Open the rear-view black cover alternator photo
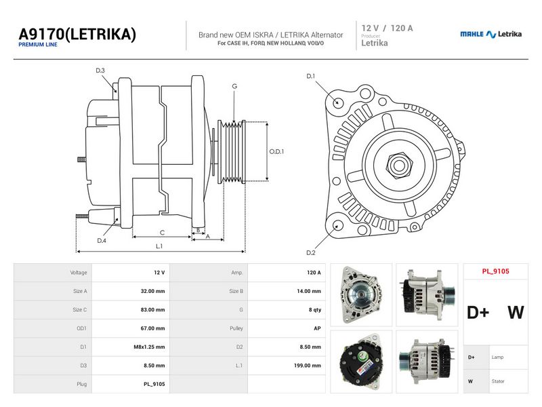 [361, 362]
